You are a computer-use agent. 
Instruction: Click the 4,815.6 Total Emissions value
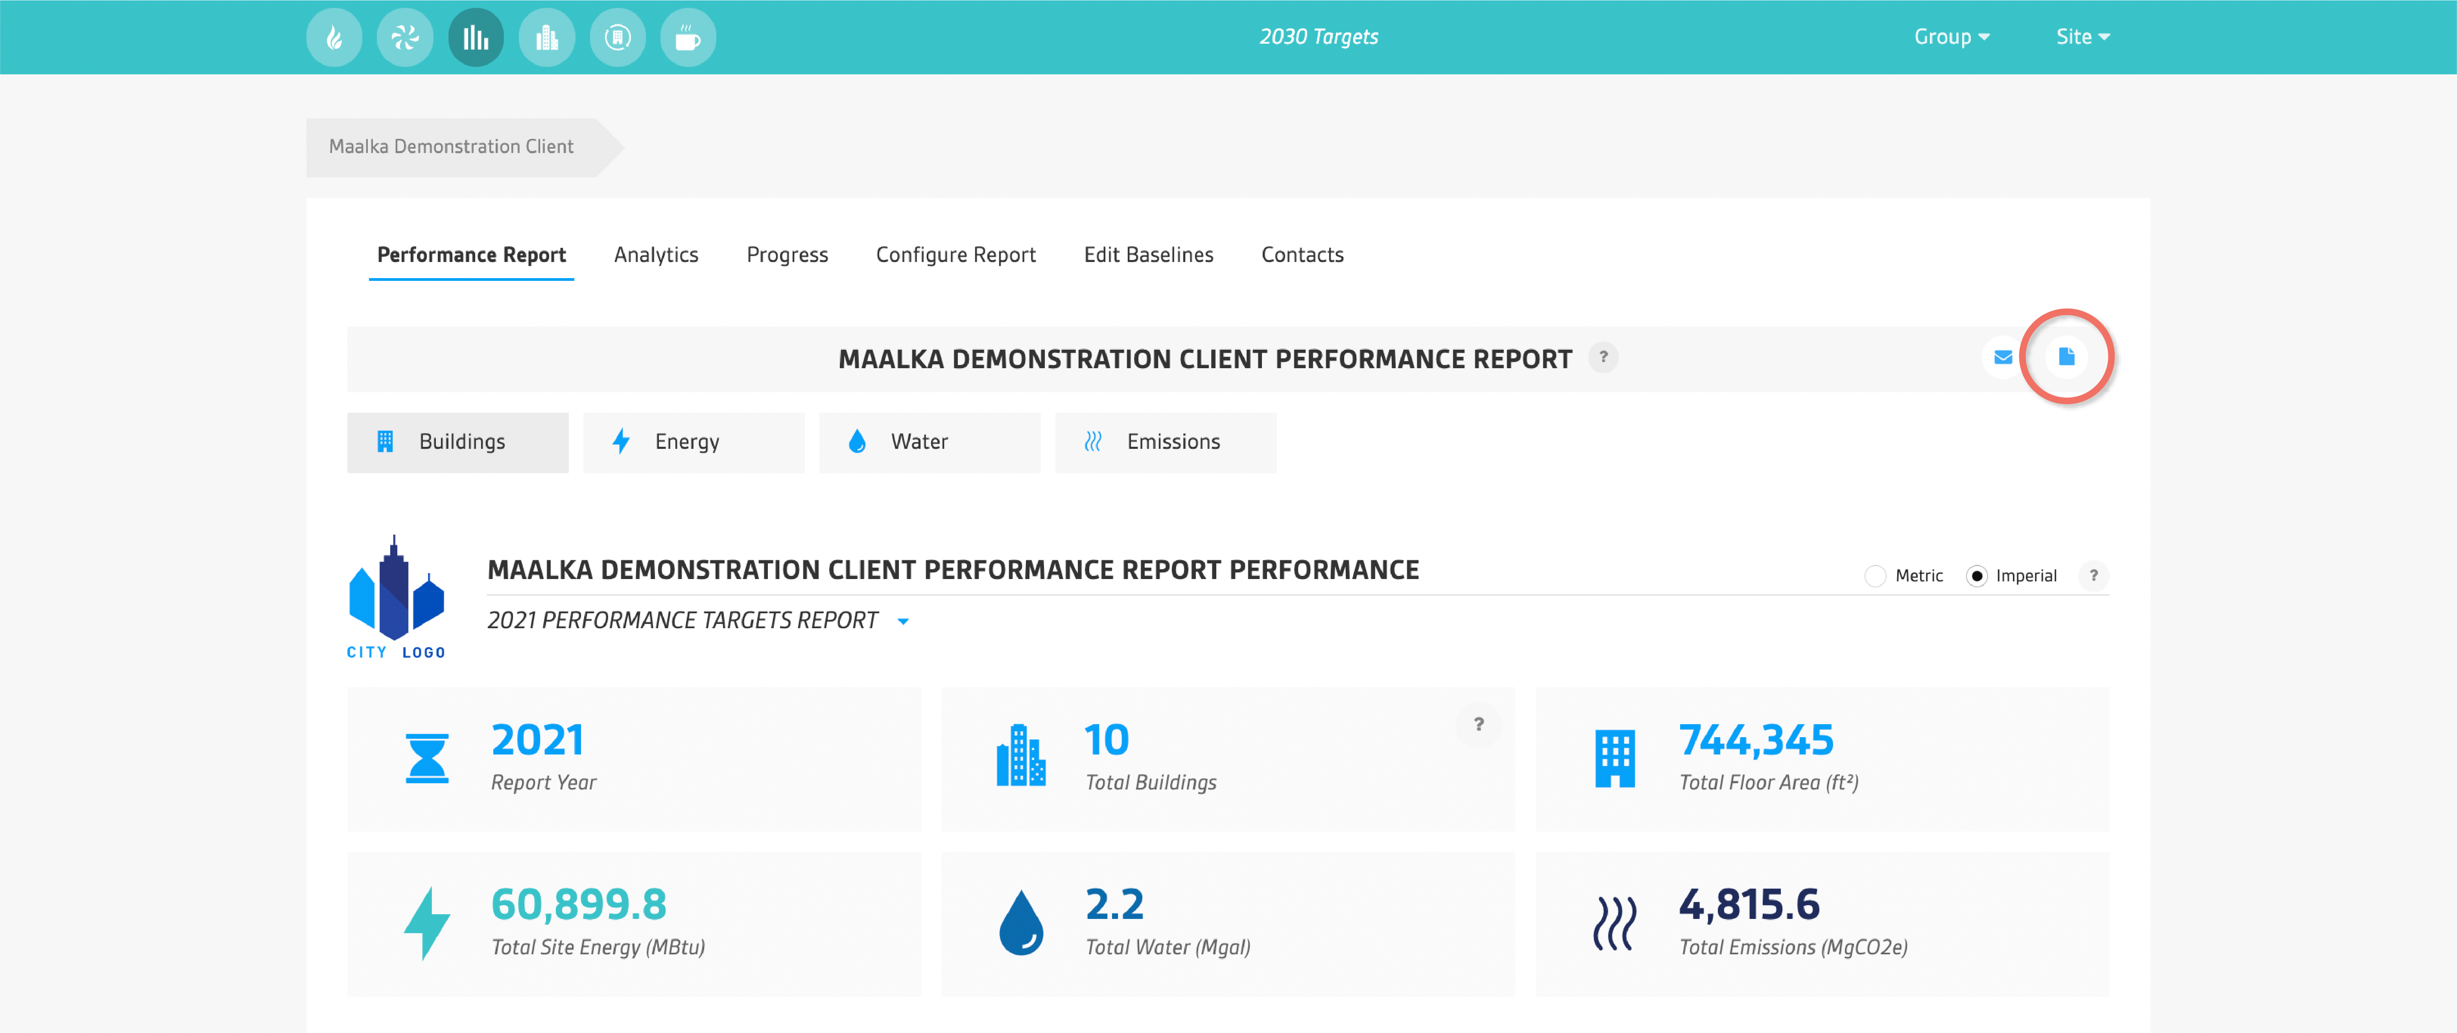point(1749,904)
